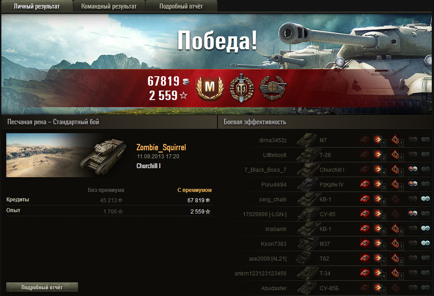Screen dimensions: 434x296
Task: Click the Churchill I tank map thumbnail
Action: (x=67, y=155)
